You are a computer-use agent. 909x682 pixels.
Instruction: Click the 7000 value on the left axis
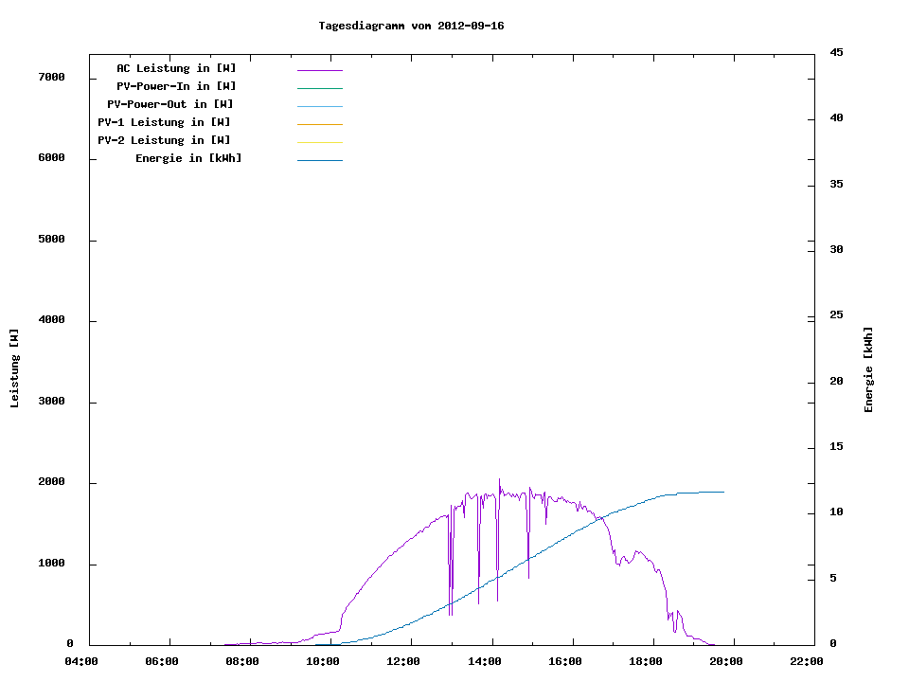50,77
